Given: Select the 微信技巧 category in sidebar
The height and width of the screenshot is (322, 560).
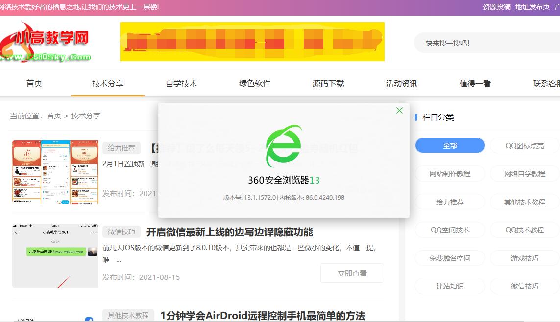Looking at the screenshot, I should coord(524,286).
